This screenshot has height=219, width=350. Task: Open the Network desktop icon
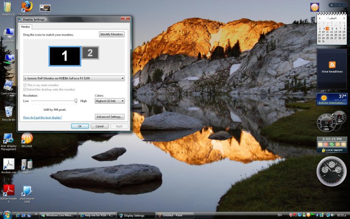click(9, 61)
